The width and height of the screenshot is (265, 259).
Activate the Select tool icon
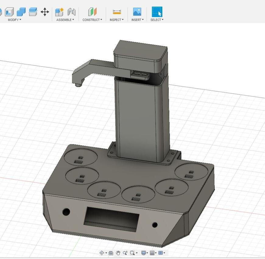coord(157,12)
